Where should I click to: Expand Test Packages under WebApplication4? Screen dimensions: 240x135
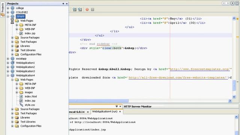pos(12,113)
